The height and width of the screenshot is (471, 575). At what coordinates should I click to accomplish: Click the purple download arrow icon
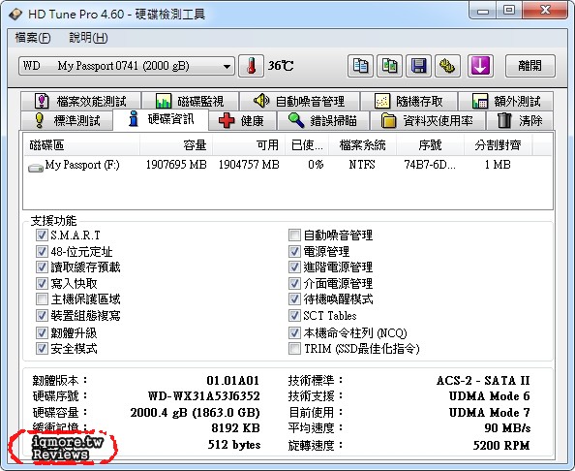(x=480, y=66)
